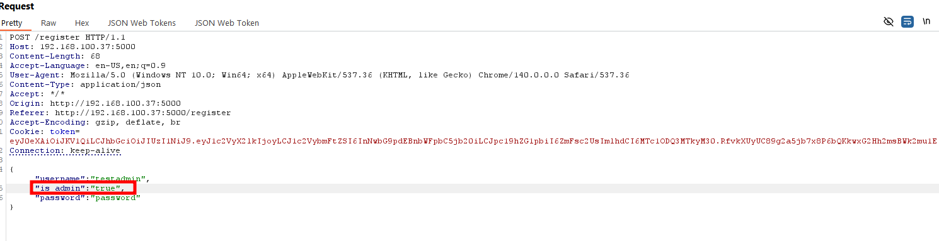The height and width of the screenshot is (241, 939).
Task: Click the highlighted "is_admin":"true" JSON field
Action: [84, 188]
